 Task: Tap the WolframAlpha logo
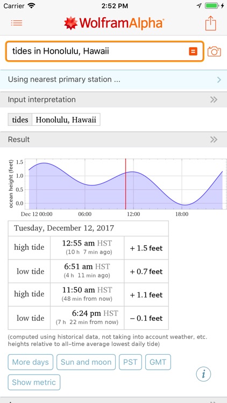tap(113, 23)
